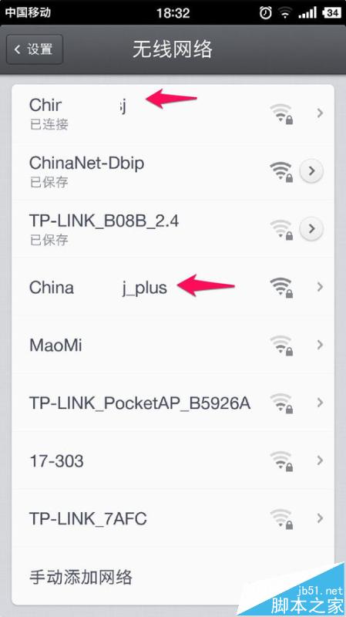This screenshot has width=346, height=617.
Task: Tap the alarm clock status bar icon
Action: 265,13
